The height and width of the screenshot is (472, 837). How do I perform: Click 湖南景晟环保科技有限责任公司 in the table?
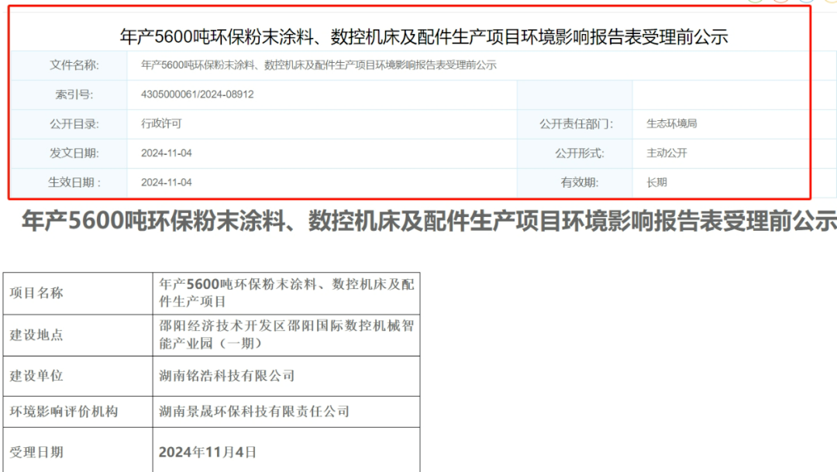point(254,412)
